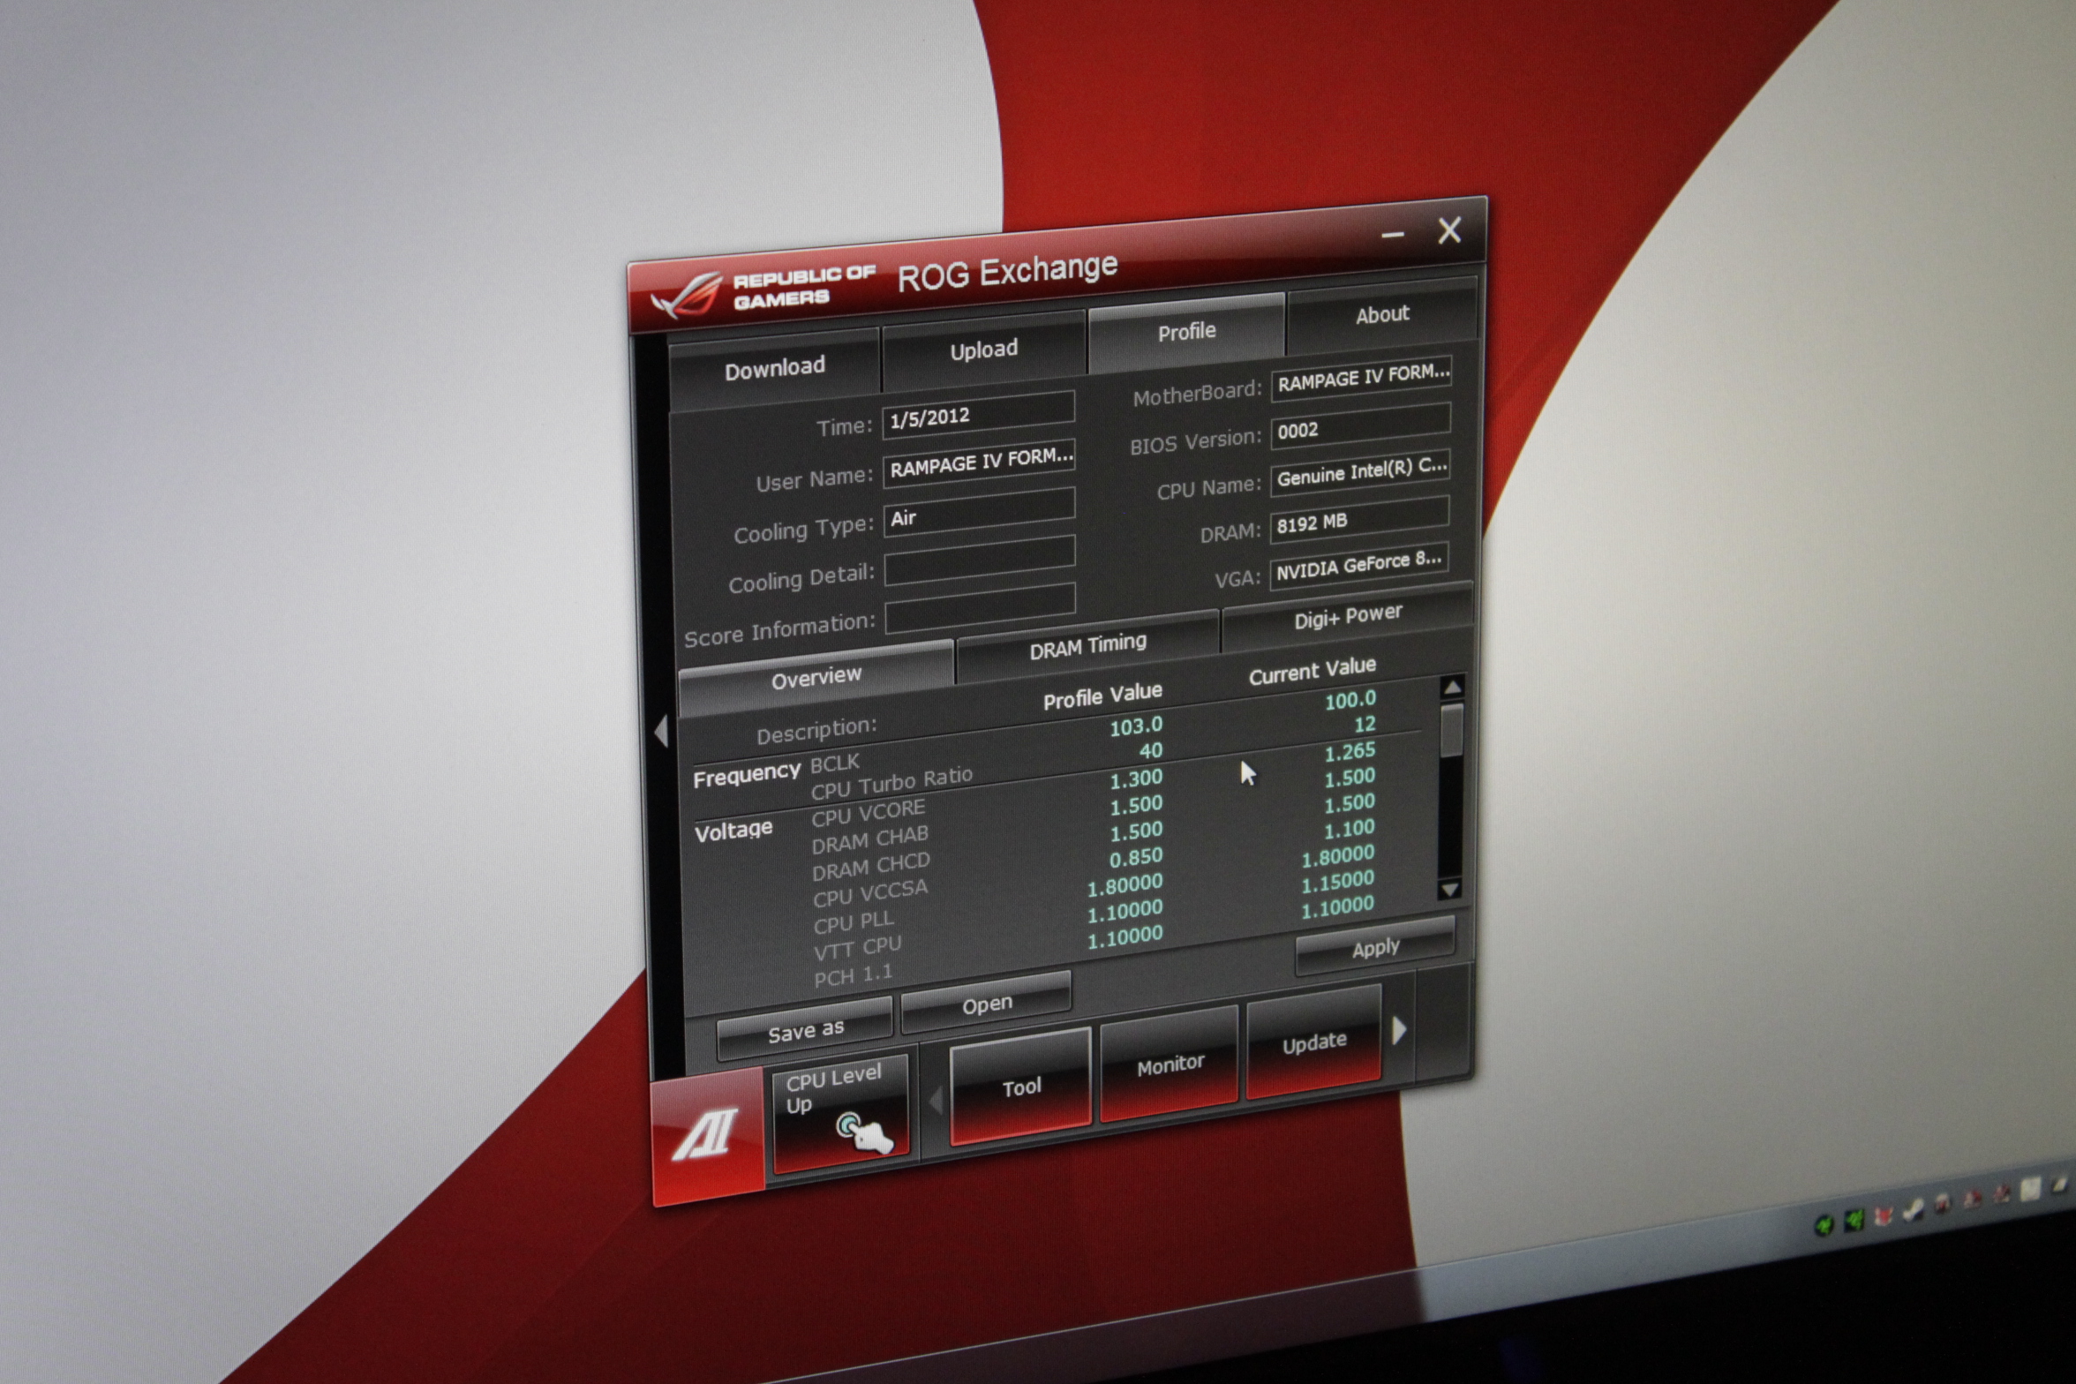The height and width of the screenshot is (1384, 2076).
Task: Click the DRAM field showing 8192 MB
Action: (x=1359, y=519)
